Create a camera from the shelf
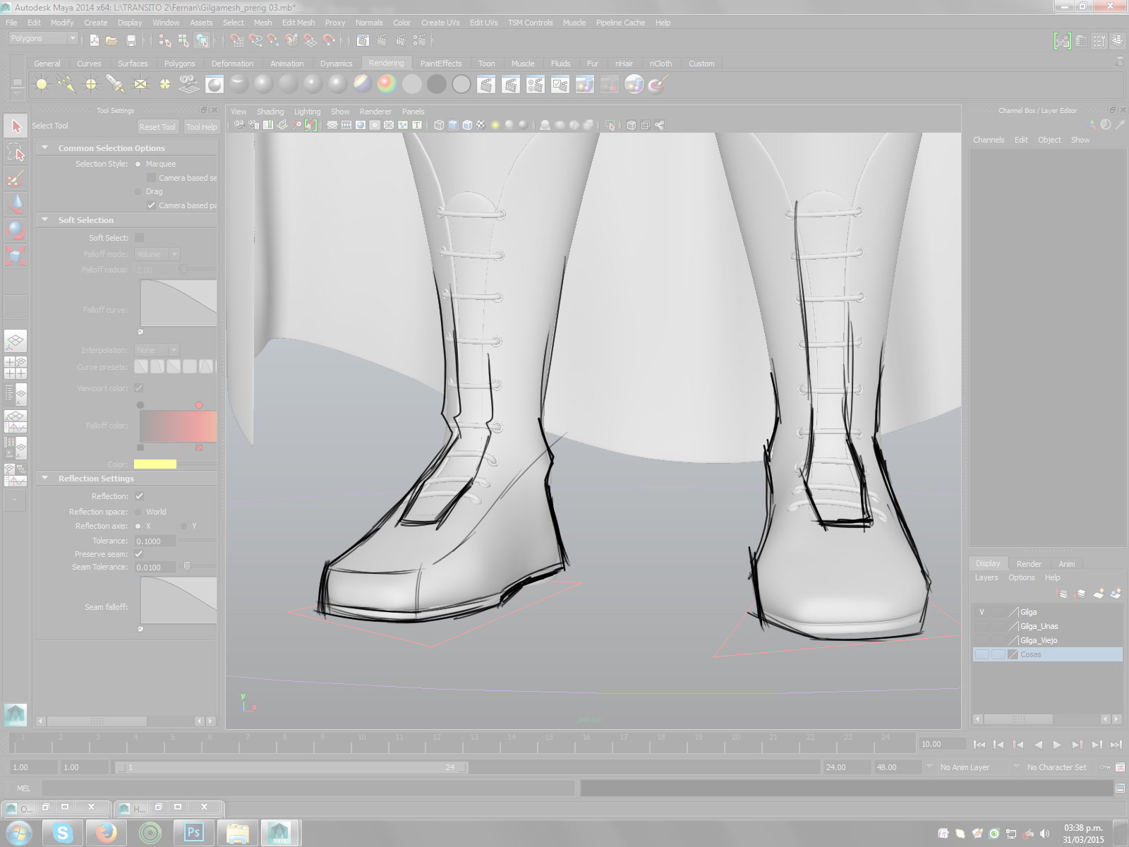Viewport: 1129px width, 847px height. (189, 85)
